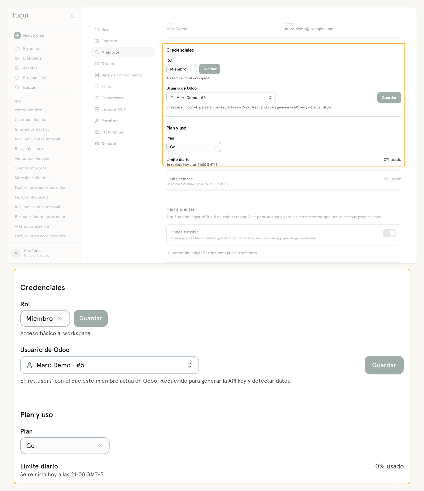Open the Artefactos abiertos chat
Screen dimensions: 424x491
tap(32, 226)
